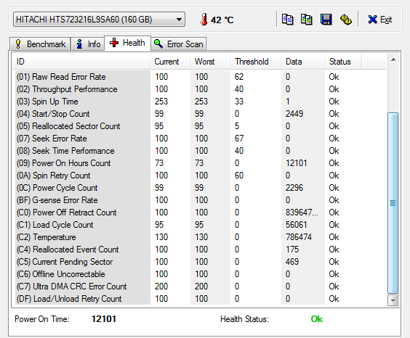Click threshold value 62 for Raw Read Error Rate

click(x=239, y=77)
